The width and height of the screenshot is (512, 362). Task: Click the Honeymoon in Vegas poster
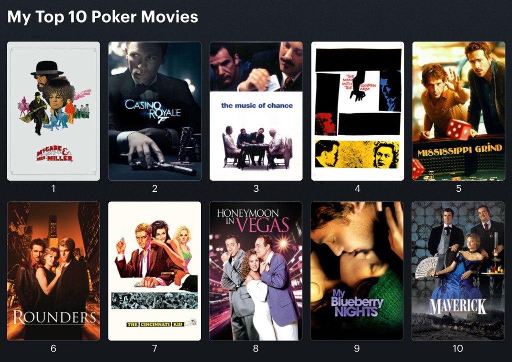255,271
